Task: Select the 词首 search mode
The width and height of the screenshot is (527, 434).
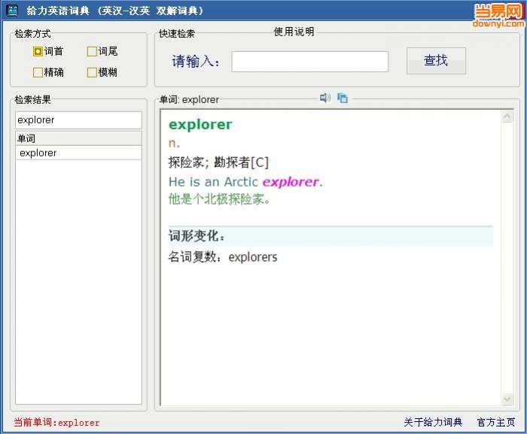Action: [38, 51]
